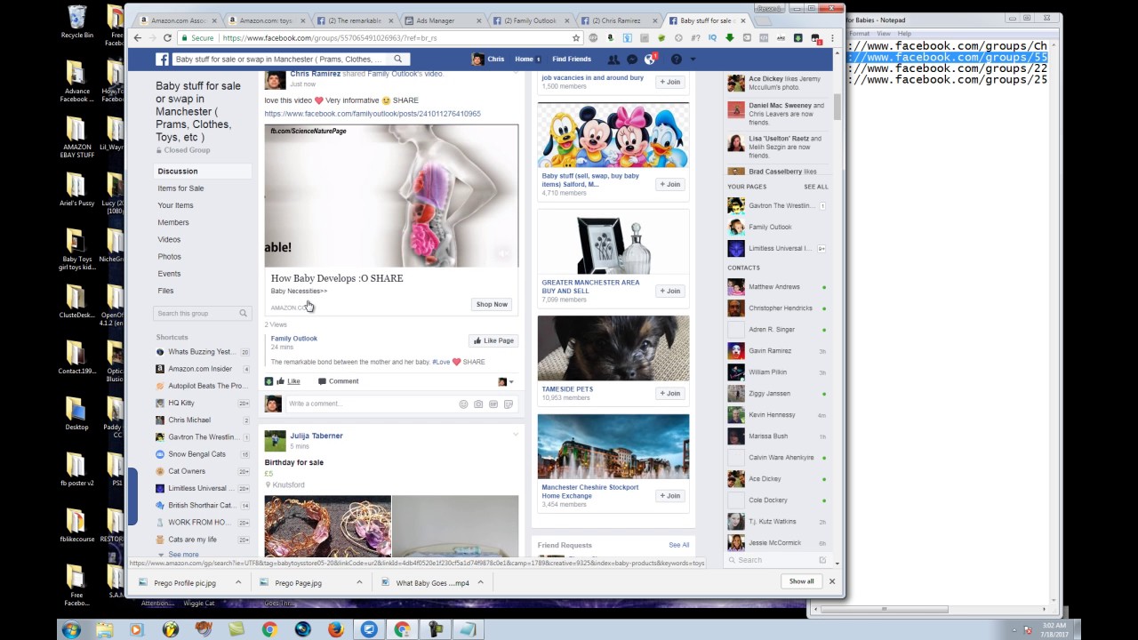
Task: Open 'Events' in group sidebar
Action: [169, 274]
